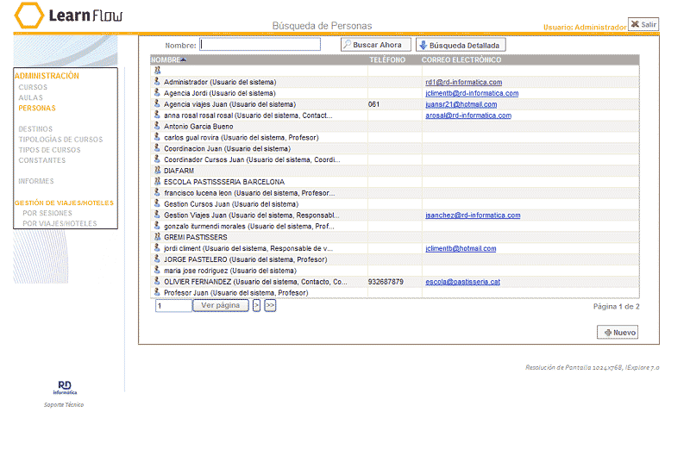Screen dimensions: 690x449
Task: Click the RD Informatica support logo
Action: coord(65,388)
